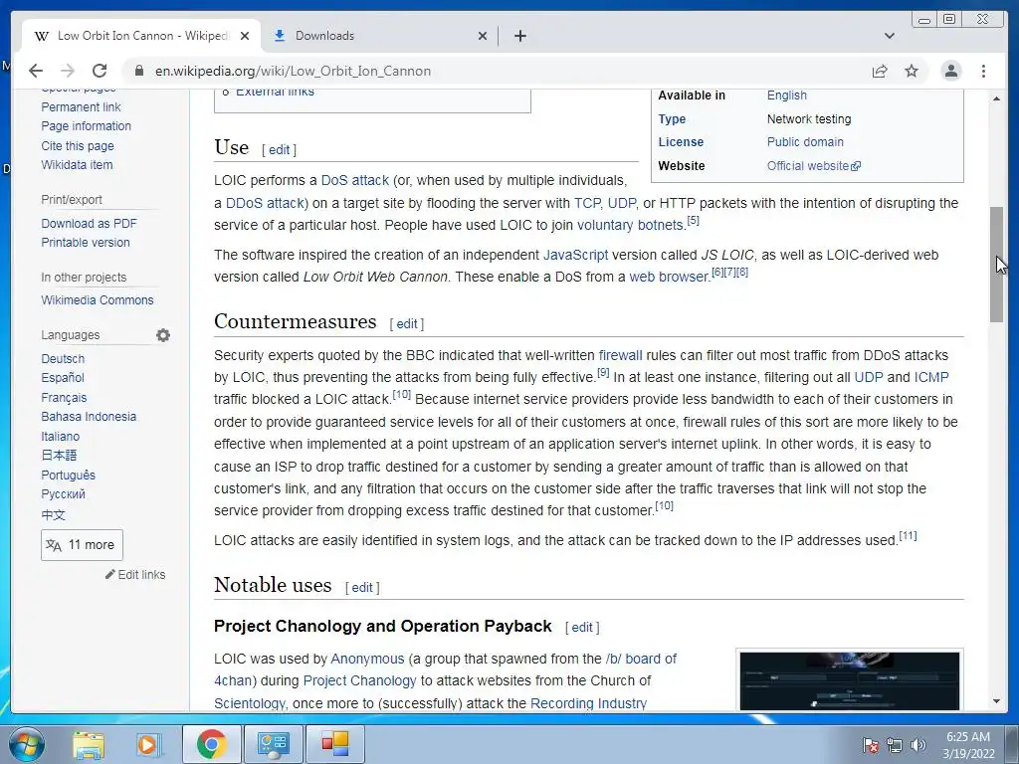Viewport: 1019px width, 764px height.
Task: Click the forward navigation arrow
Action: pyautogui.click(x=68, y=71)
